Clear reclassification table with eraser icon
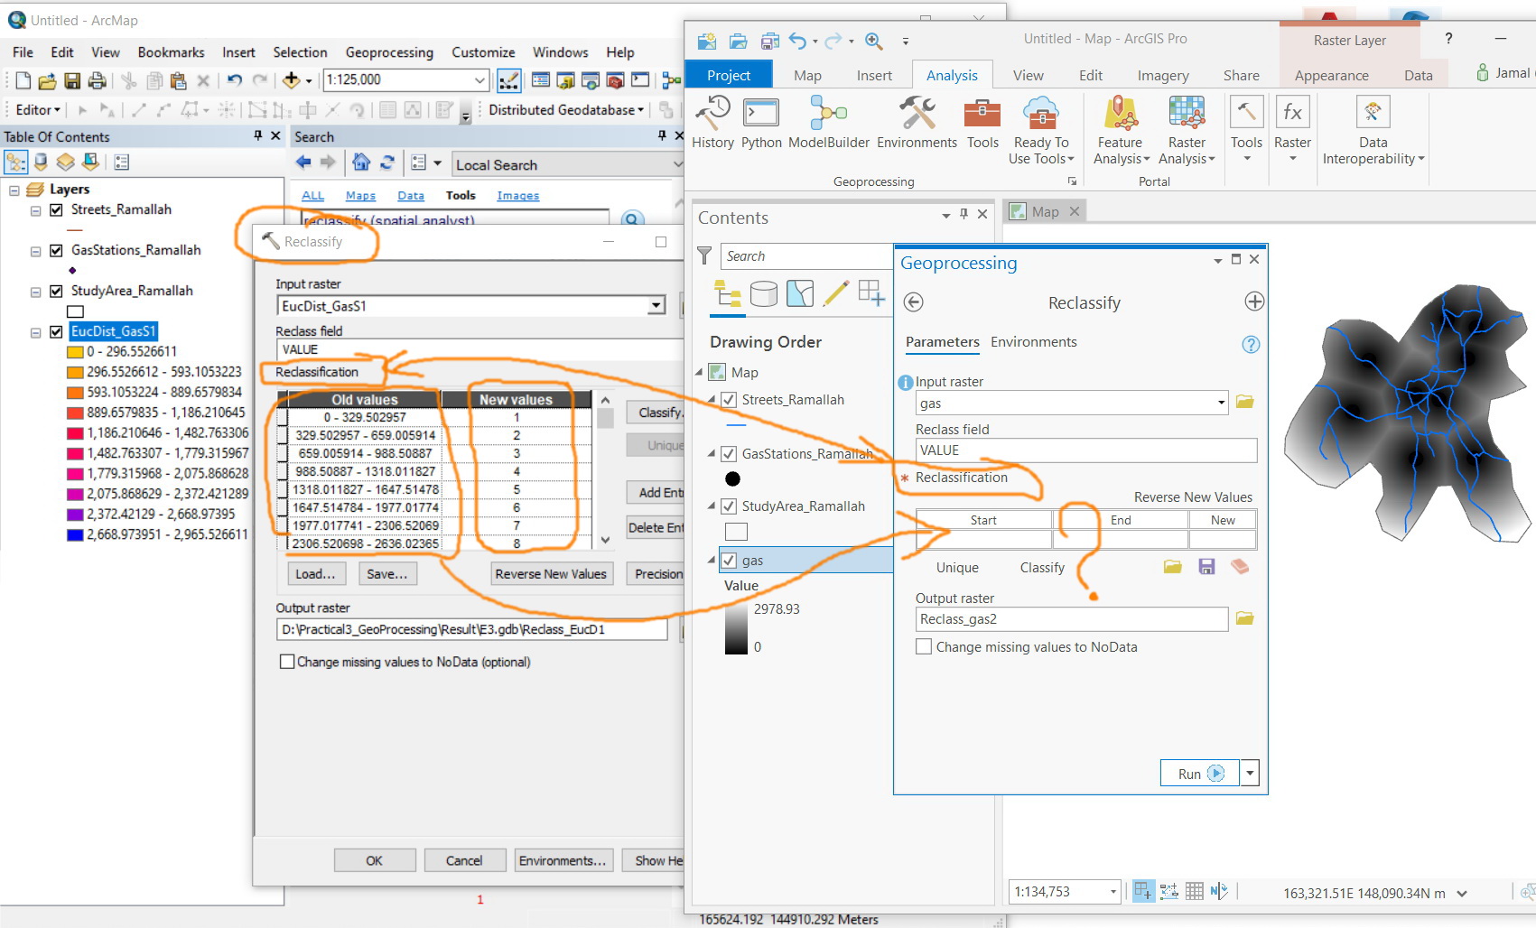The width and height of the screenshot is (1536, 928). pos(1240,567)
